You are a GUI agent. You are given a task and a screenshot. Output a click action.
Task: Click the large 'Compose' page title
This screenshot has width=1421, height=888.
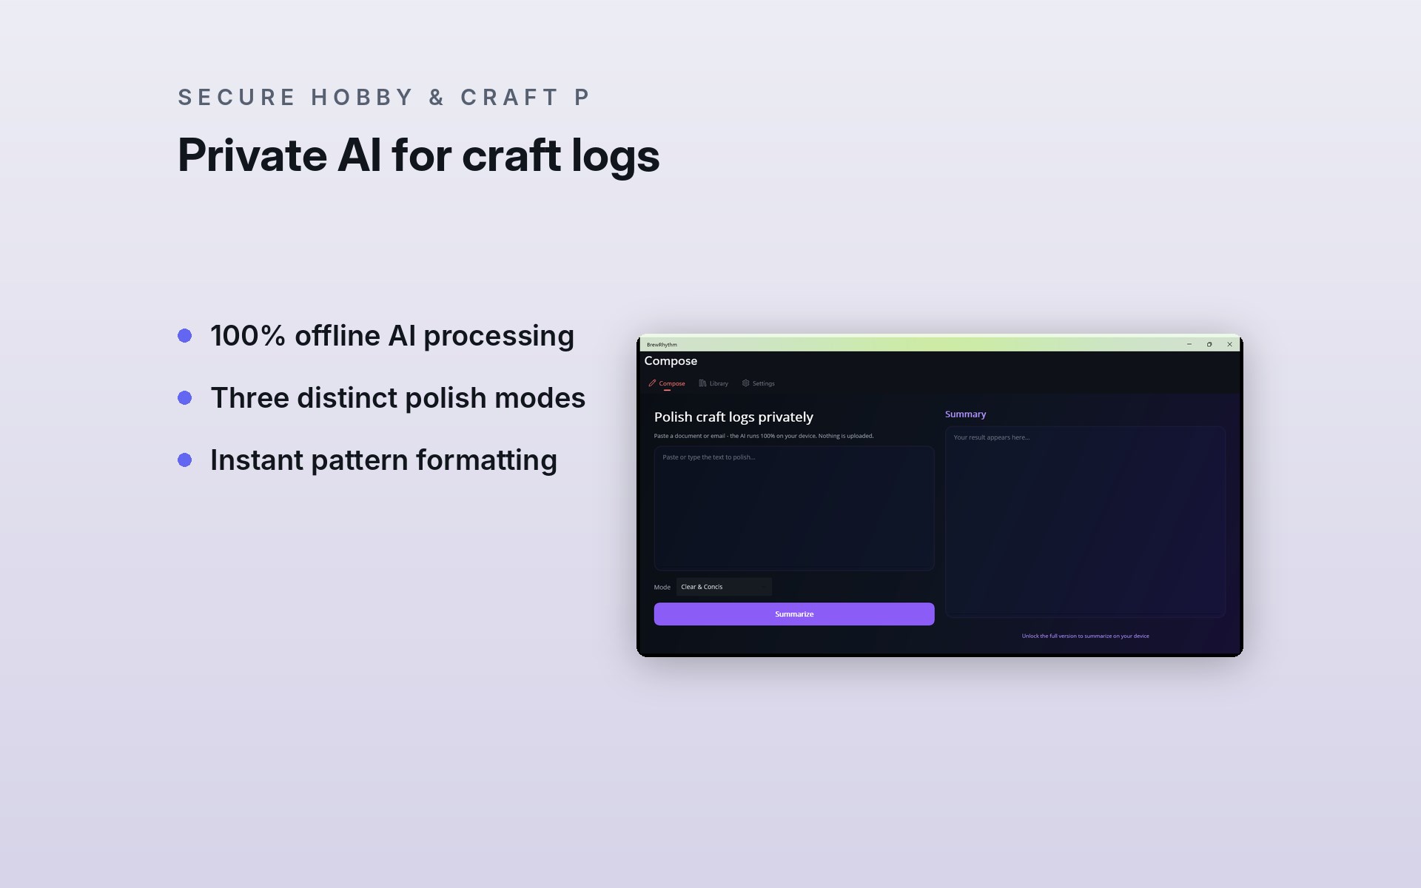pos(671,361)
